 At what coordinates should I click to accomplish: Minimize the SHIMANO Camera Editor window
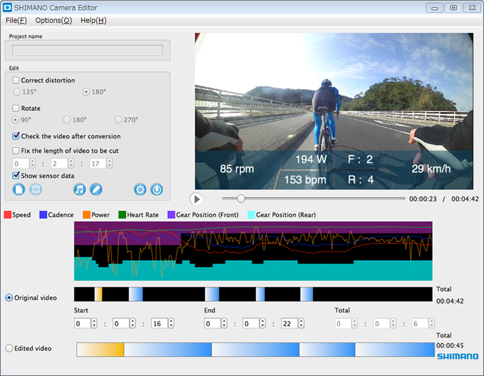coord(434,8)
